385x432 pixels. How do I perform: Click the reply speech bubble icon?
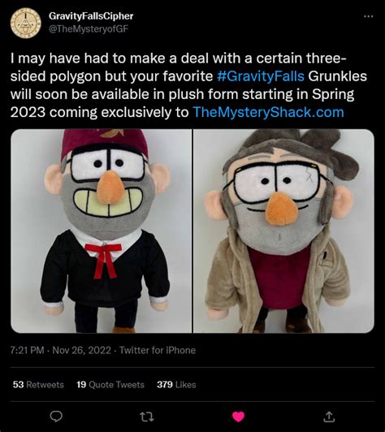(56, 417)
